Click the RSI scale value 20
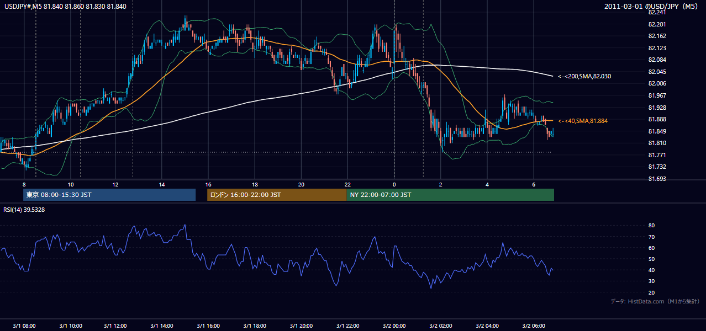Viewport: 706px width, 331px height. pos(652,292)
